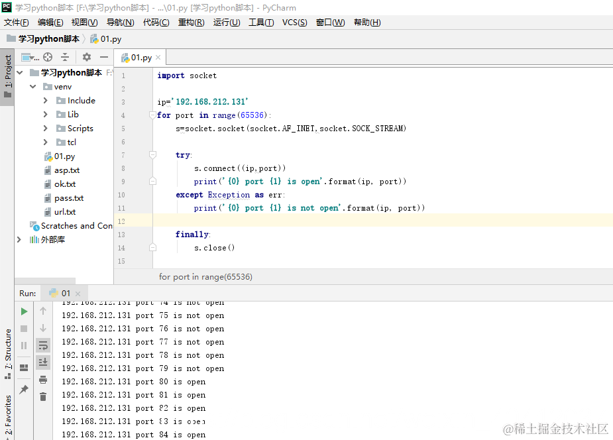The width and height of the screenshot is (613, 440).
Task: Open the project view dropdown
Action: (30, 58)
